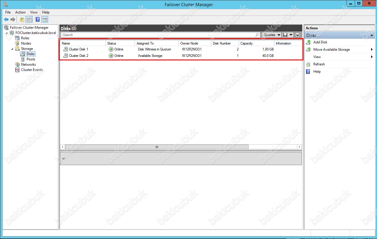Toggle the Show/Hide Action Pane icon

coord(45,20)
